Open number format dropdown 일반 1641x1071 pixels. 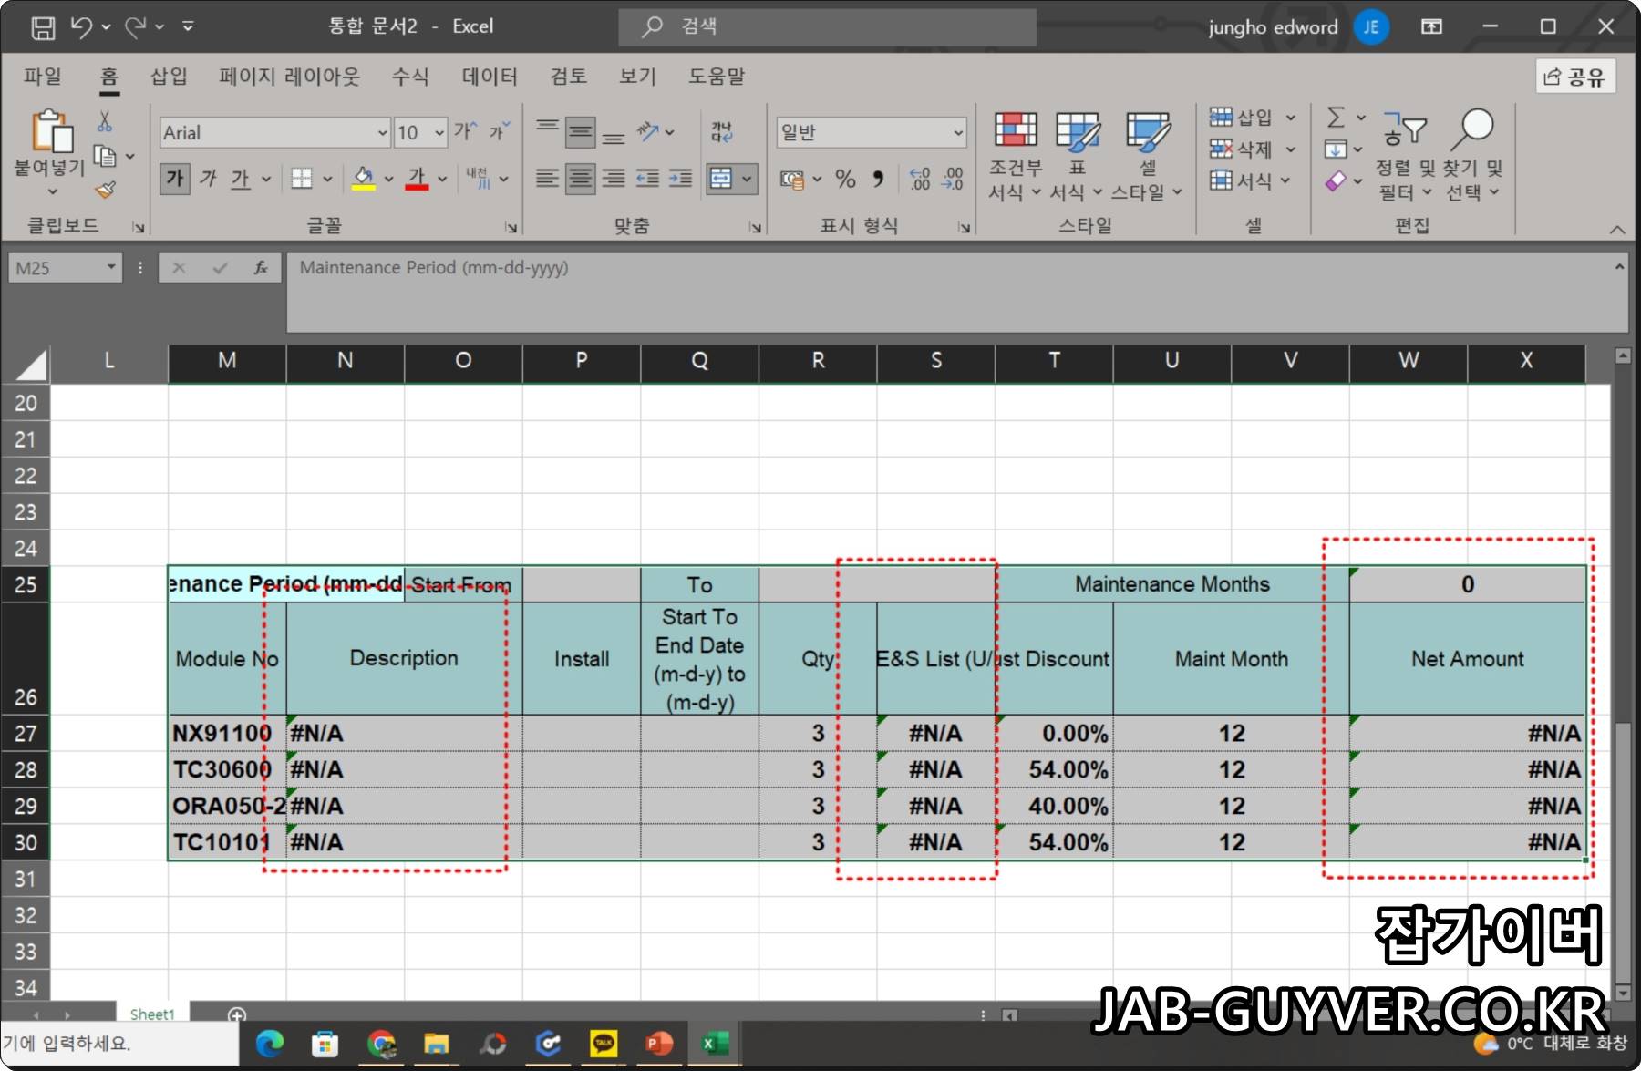(957, 133)
